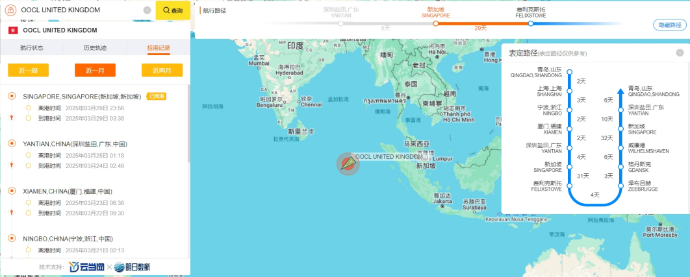Click the NINGBO node in schedule route

[x=569, y=110]
